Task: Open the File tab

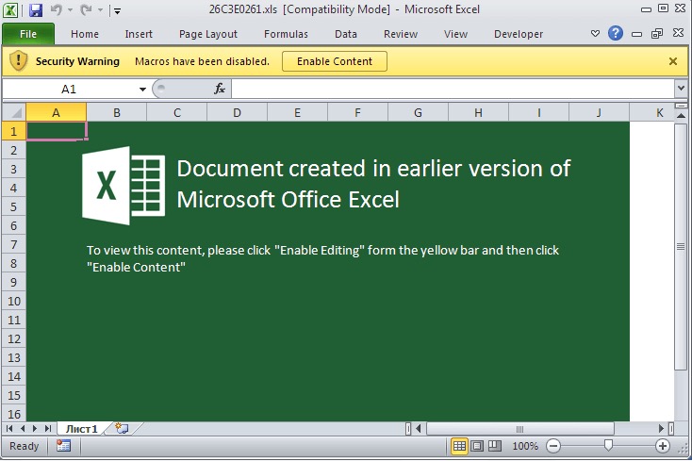Action: [28, 34]
